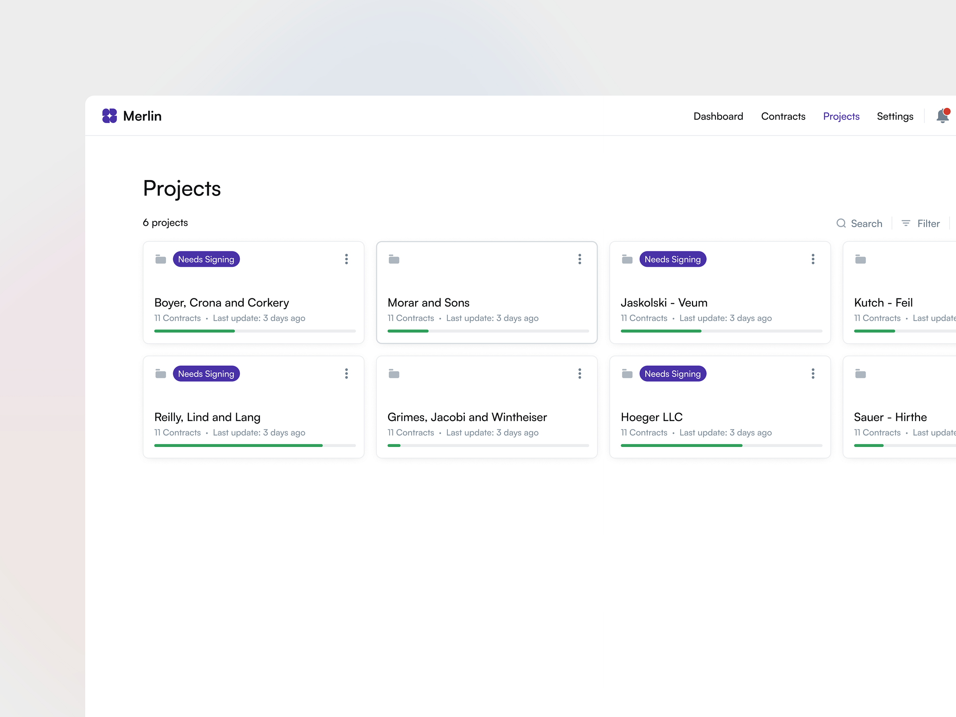956x717 pixels.
Task: Click the folder icon on Grimes, Jacobi and Wintheiser
Action: point(394,373)
